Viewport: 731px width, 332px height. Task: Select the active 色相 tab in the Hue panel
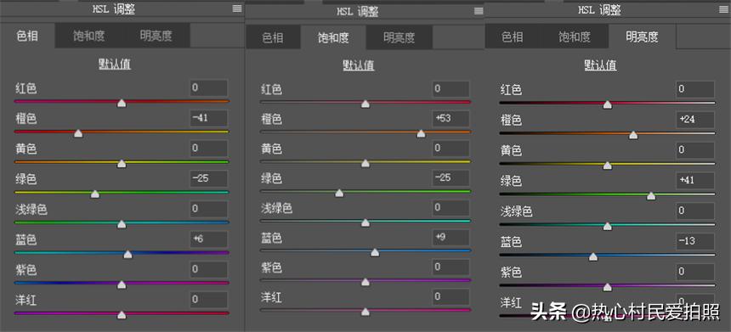27,36
